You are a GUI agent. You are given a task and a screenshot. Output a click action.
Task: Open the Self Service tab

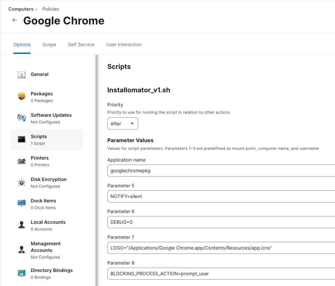click(81, 44)
